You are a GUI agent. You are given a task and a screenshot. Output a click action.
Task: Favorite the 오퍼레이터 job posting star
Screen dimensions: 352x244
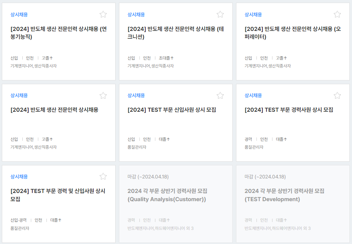[337, 15]
